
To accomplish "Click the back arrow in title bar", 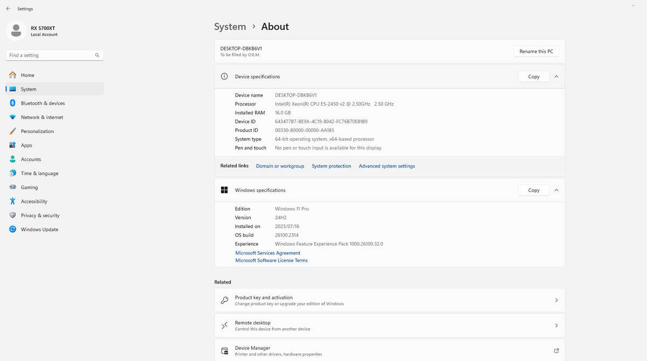I will pyautogui.click(x=8, y=9).
